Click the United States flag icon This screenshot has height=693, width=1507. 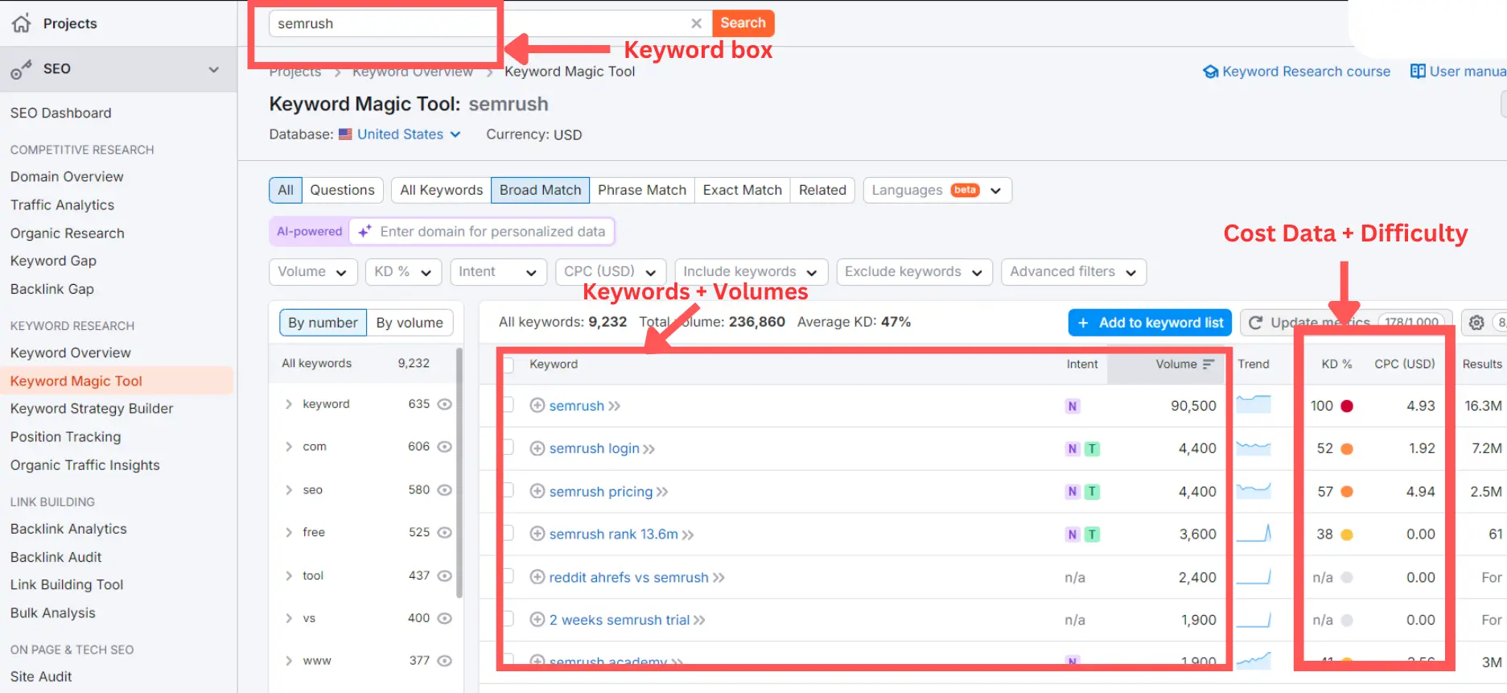[345, 134]
